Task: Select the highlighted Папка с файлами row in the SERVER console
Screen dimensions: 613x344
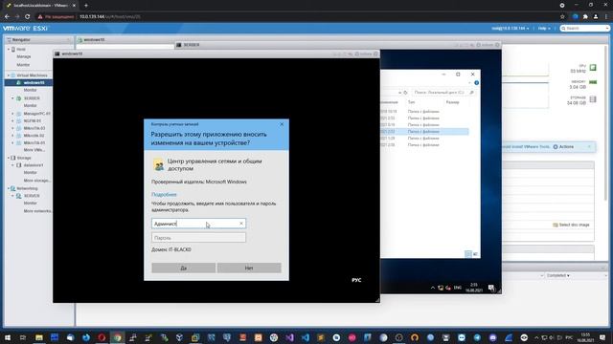Action: [x=424, y=132]
